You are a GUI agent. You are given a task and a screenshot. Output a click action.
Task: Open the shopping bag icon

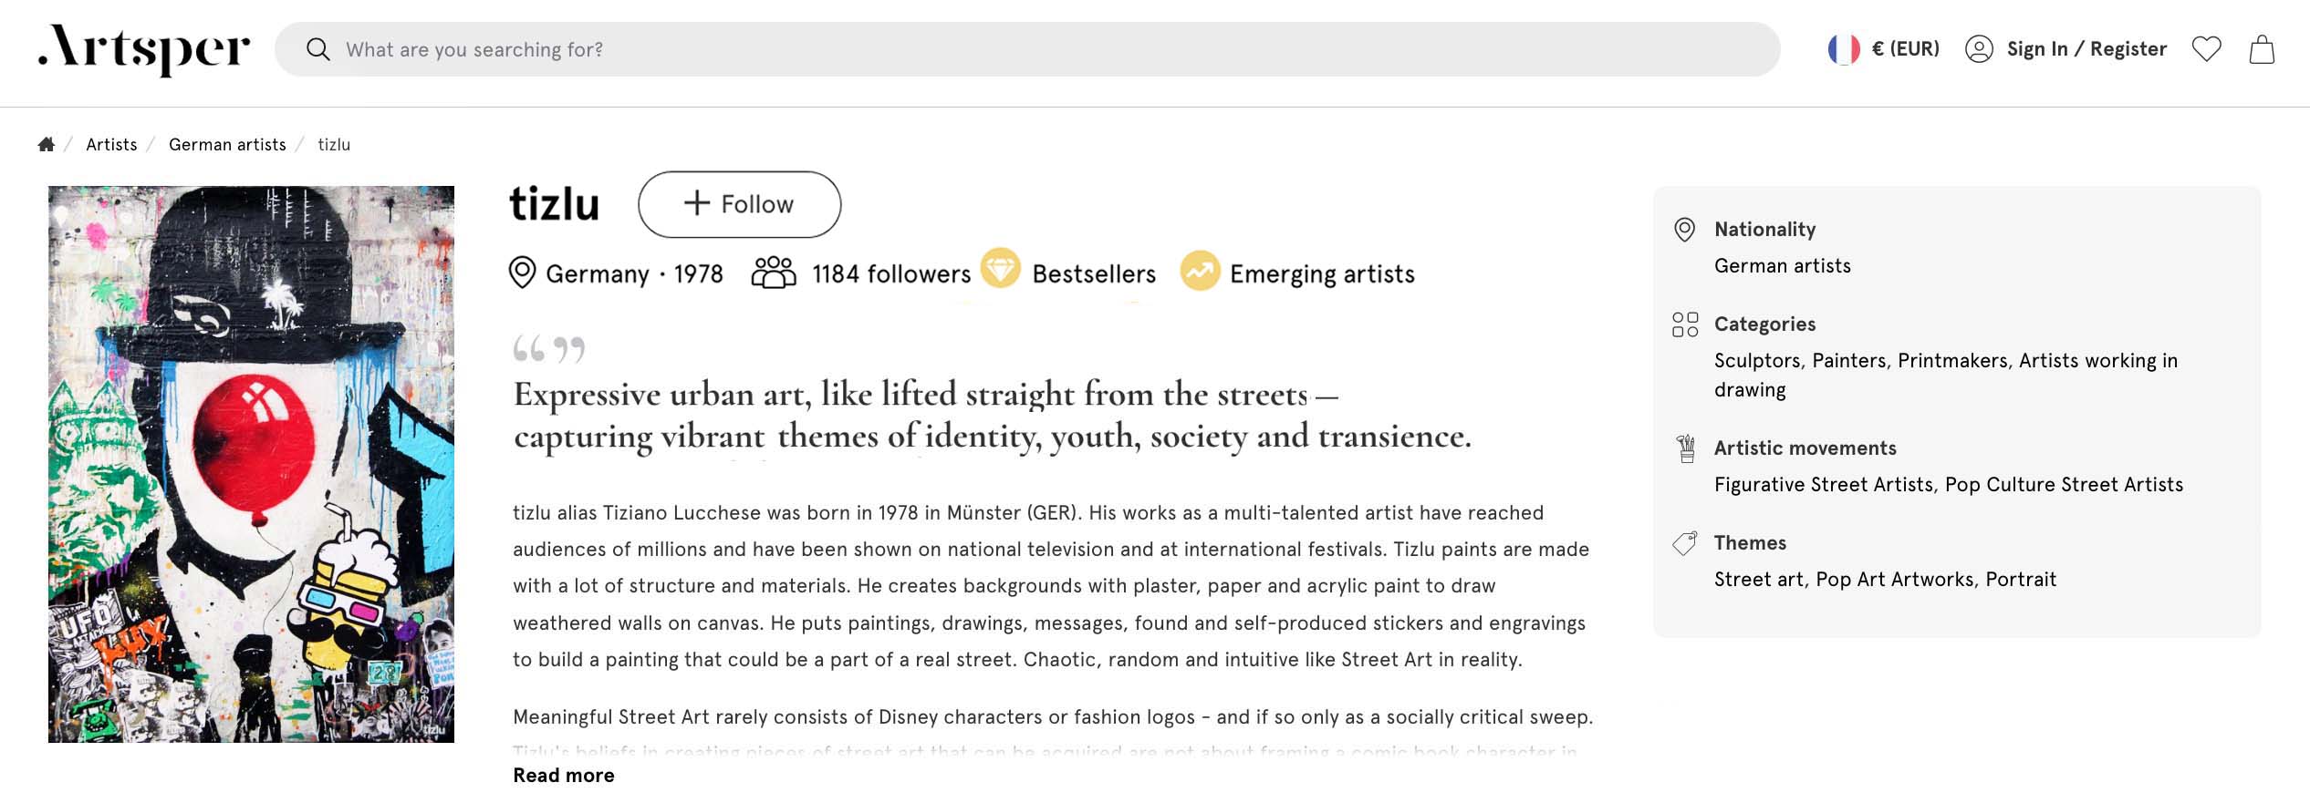pyautogui.click(x=2262, y=49)
